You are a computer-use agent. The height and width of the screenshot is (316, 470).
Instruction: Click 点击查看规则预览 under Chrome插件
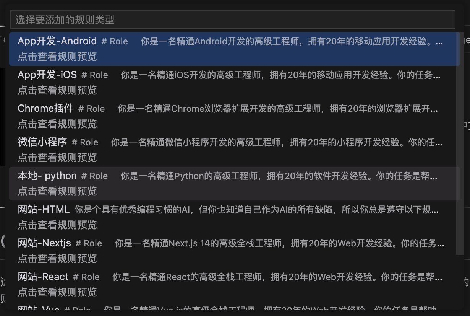(57, 124)
